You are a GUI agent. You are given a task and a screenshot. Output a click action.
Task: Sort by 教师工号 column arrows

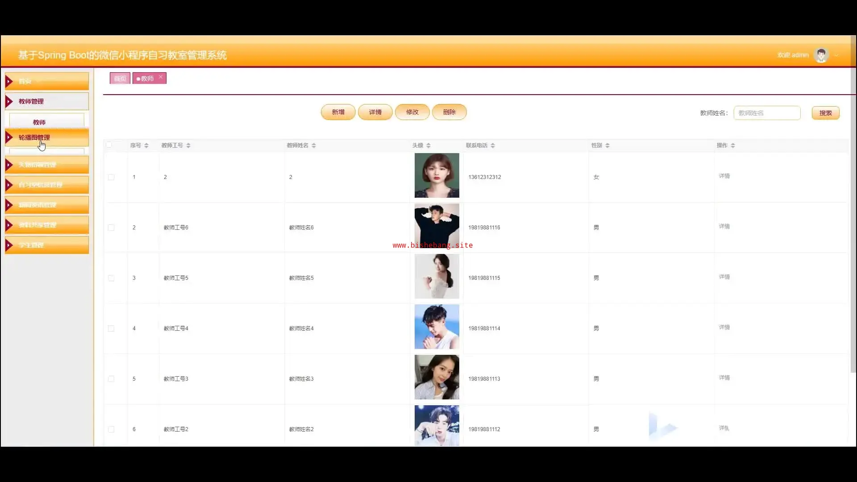click(x=188, y=145)
